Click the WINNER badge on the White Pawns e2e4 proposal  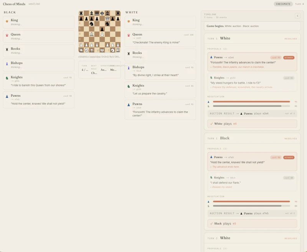(x=289, y=58)
